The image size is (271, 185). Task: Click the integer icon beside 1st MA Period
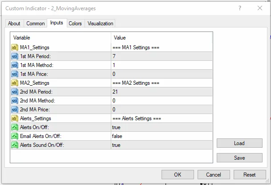(x=15, y=56)
